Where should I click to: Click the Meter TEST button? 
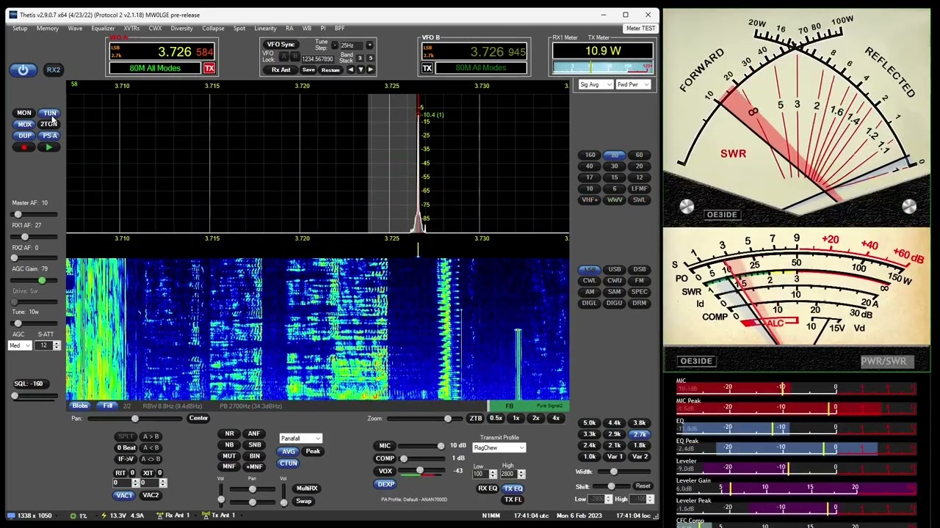(x=640, y=29)
